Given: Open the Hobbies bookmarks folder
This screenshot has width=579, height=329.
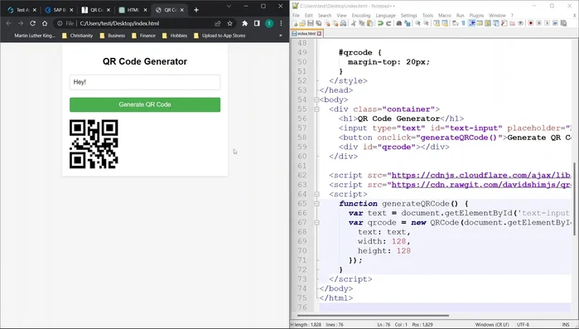Looking at the screenshot, I should [175, 36].
